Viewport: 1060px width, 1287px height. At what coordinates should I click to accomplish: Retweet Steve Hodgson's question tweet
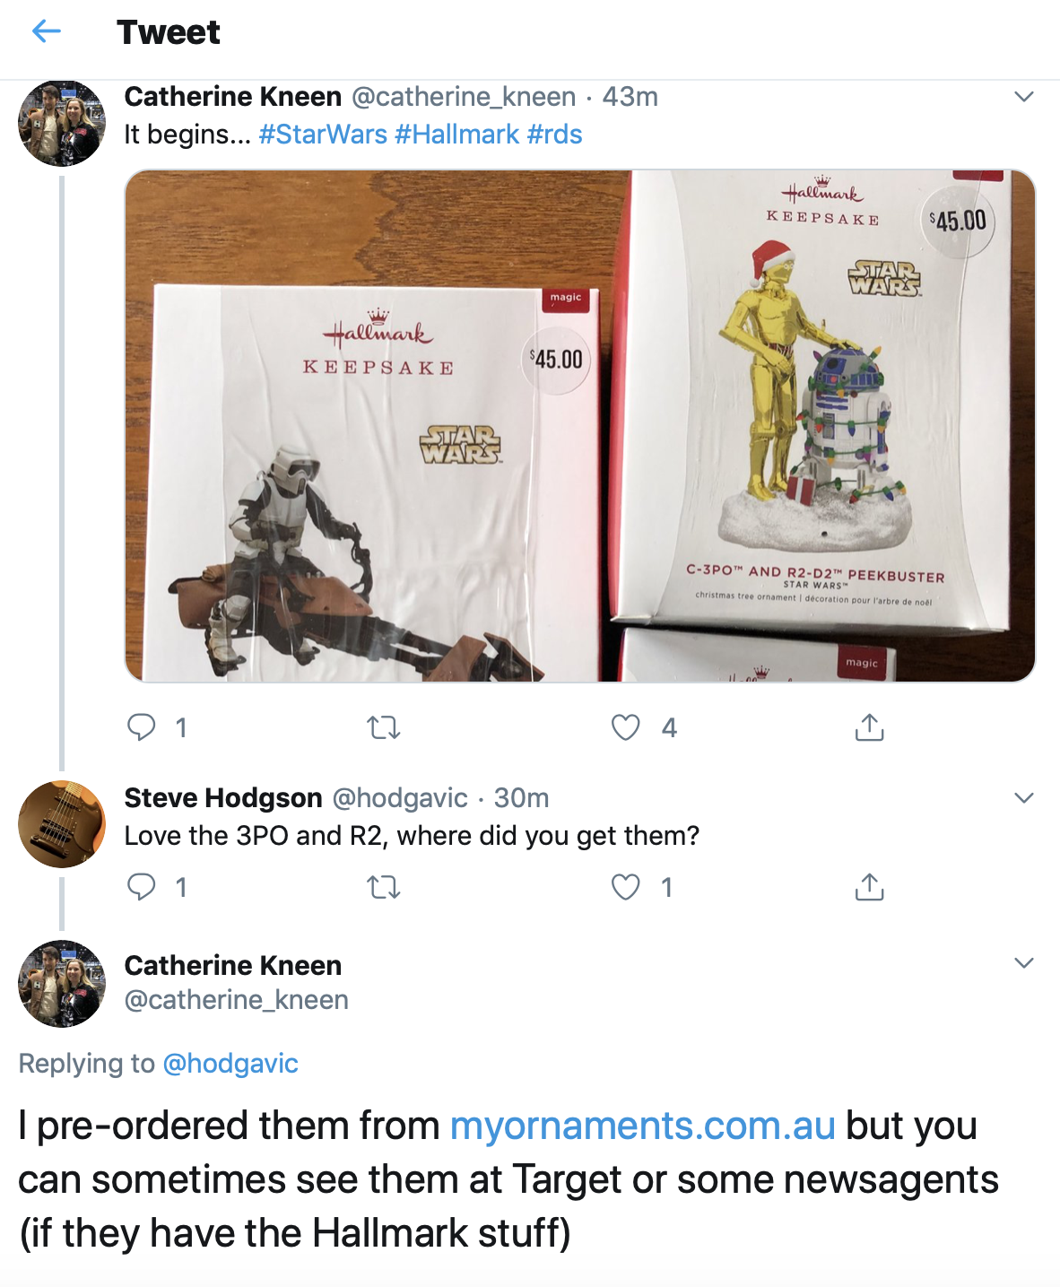pyautogui.click(x=384, y=888)
